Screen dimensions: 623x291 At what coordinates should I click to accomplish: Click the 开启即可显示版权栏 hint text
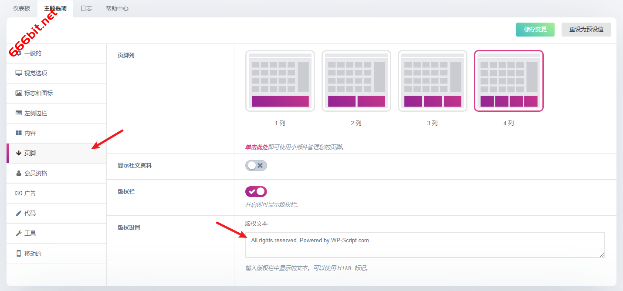tap(272, 204)
